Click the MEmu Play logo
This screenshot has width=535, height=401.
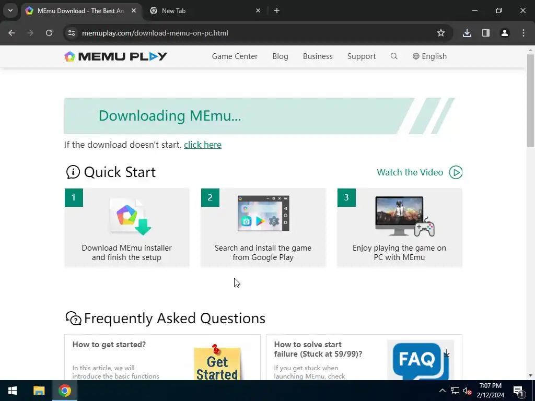pyautogui.click(x=115, y=56)
